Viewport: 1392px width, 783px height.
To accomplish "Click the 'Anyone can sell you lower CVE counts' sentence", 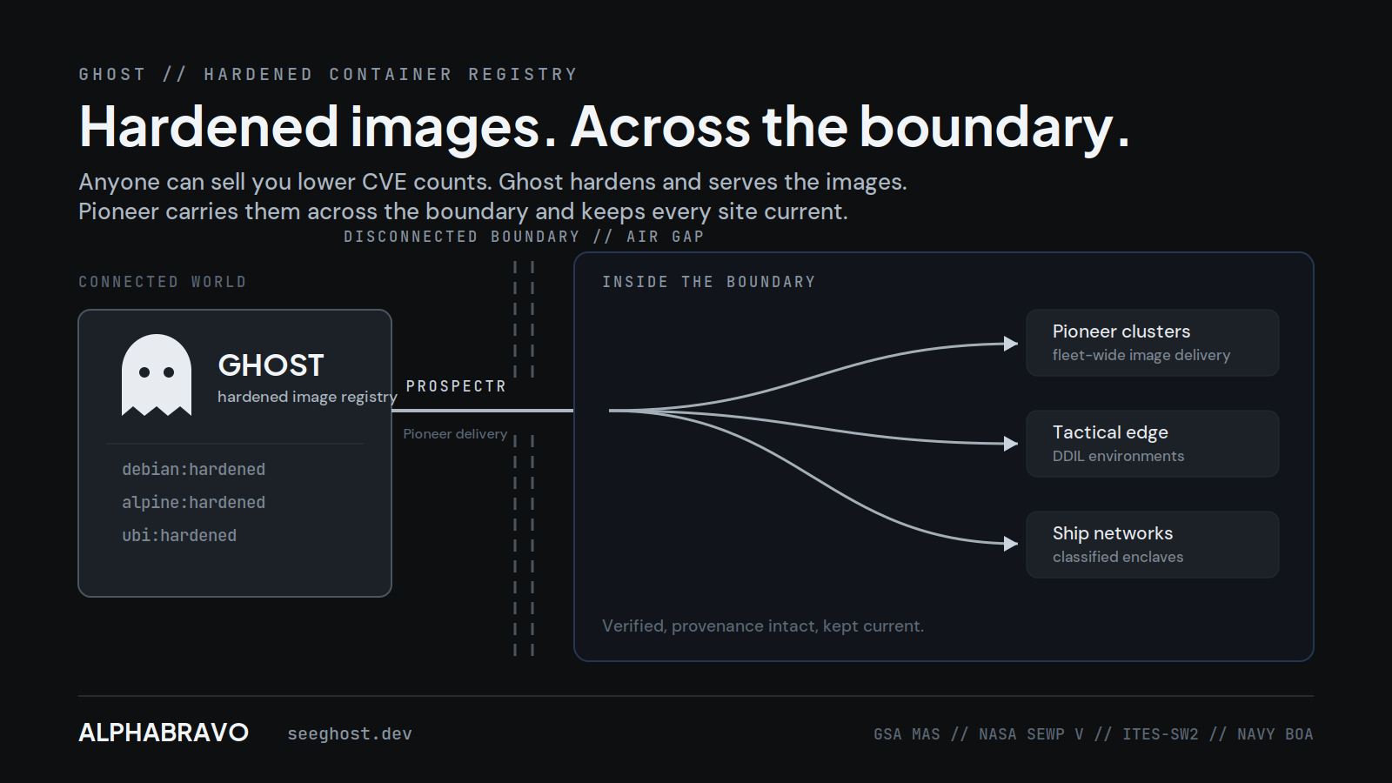I will pos(286,182).
